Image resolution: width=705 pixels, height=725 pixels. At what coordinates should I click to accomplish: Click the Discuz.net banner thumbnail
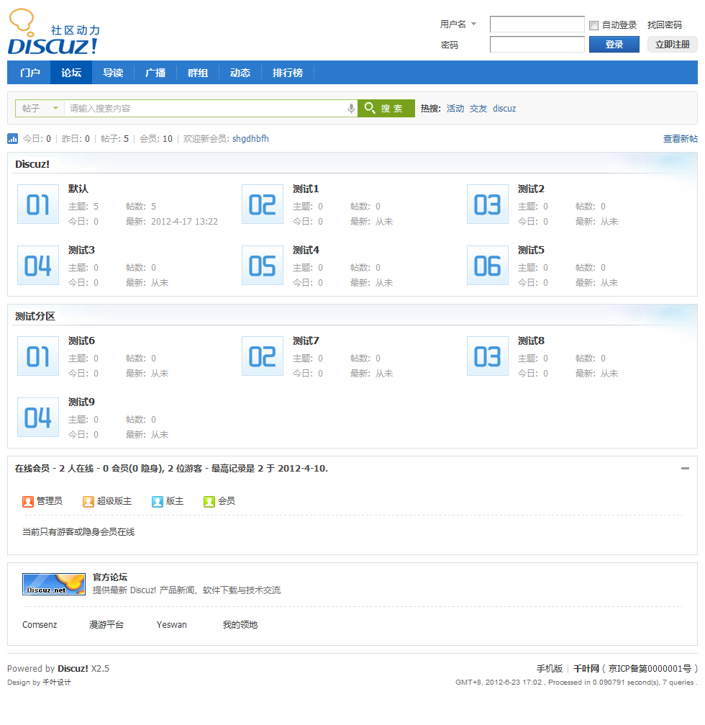pyautogui.click(x=54, y=584)
